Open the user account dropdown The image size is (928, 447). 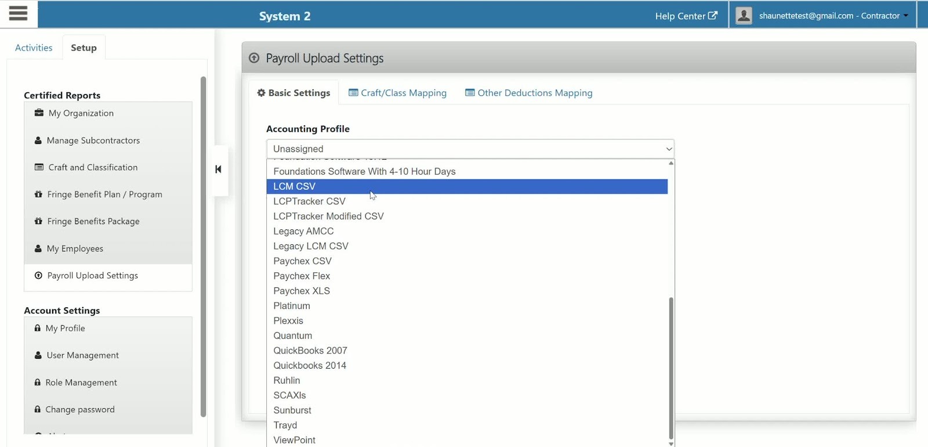[x=822, y=16]
